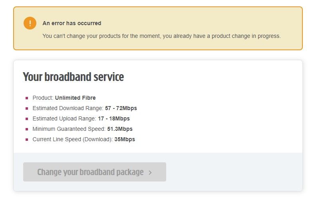Click the Unlimited Fibre product name
This screenshot has width=320, height=209.
(x=75, y=98)
